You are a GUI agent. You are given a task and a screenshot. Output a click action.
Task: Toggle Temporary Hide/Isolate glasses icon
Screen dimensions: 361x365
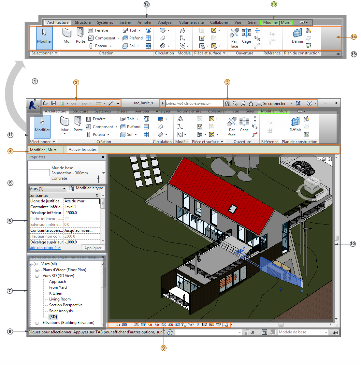191,325
